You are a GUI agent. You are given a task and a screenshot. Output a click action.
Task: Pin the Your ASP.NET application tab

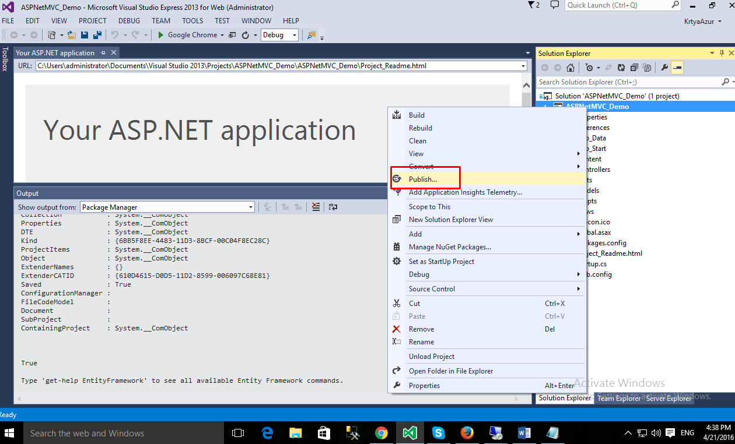coord(103,52)
